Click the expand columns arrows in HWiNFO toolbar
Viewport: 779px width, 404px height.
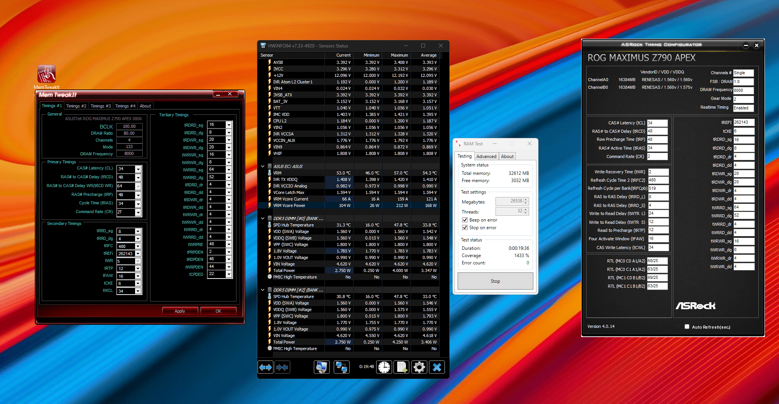point(266,367)
